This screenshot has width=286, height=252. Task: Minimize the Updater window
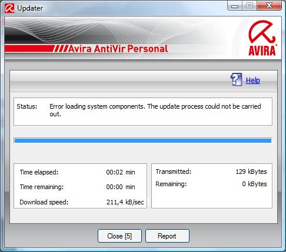pyautogui.click(x=235, y=6)
